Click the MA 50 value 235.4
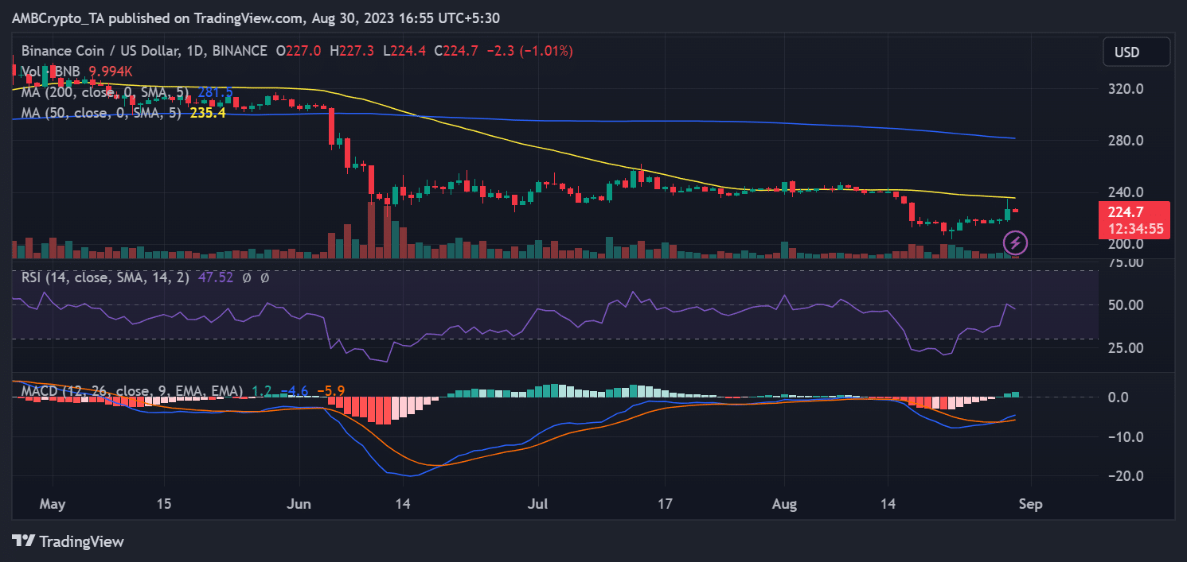The height and width of the screenshot is (562, 1187). (x=208, y=113)
